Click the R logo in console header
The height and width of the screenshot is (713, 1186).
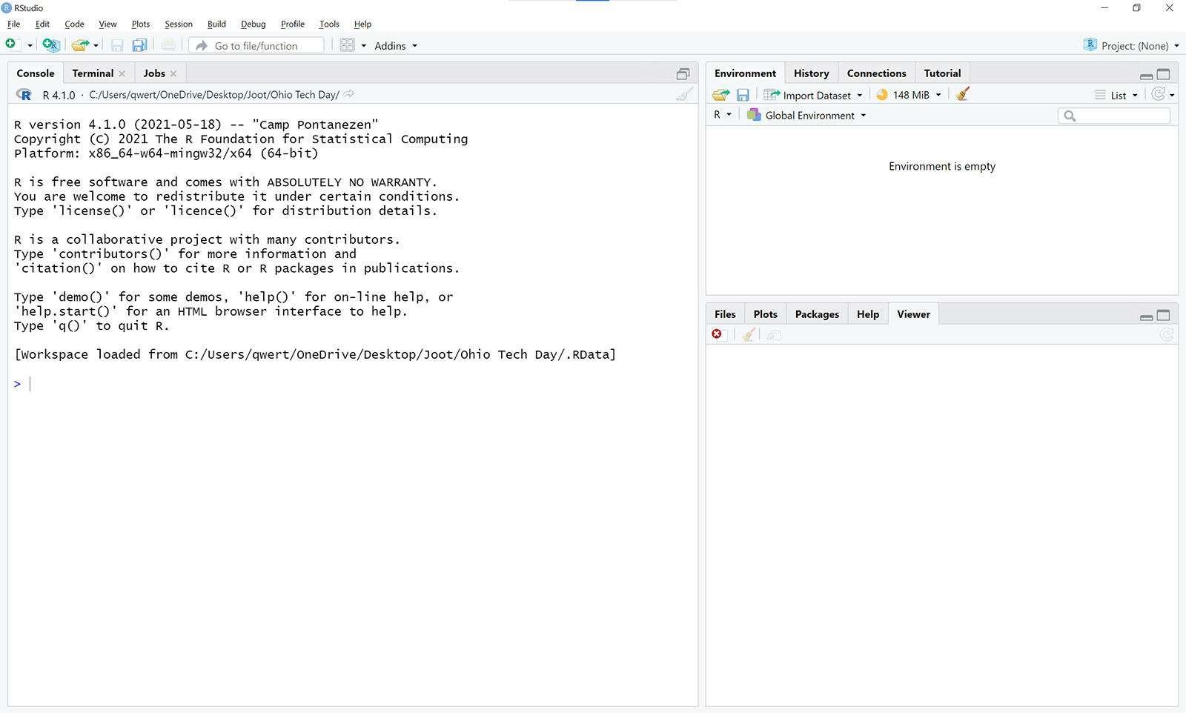point(24,94)
